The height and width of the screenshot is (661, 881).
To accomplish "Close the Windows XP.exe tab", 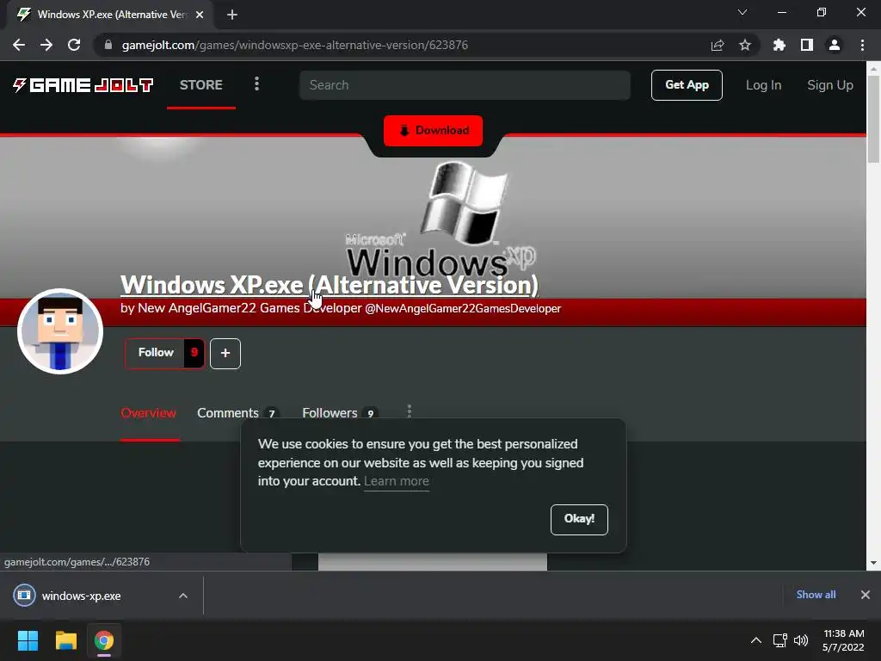I will pos(200,15).
